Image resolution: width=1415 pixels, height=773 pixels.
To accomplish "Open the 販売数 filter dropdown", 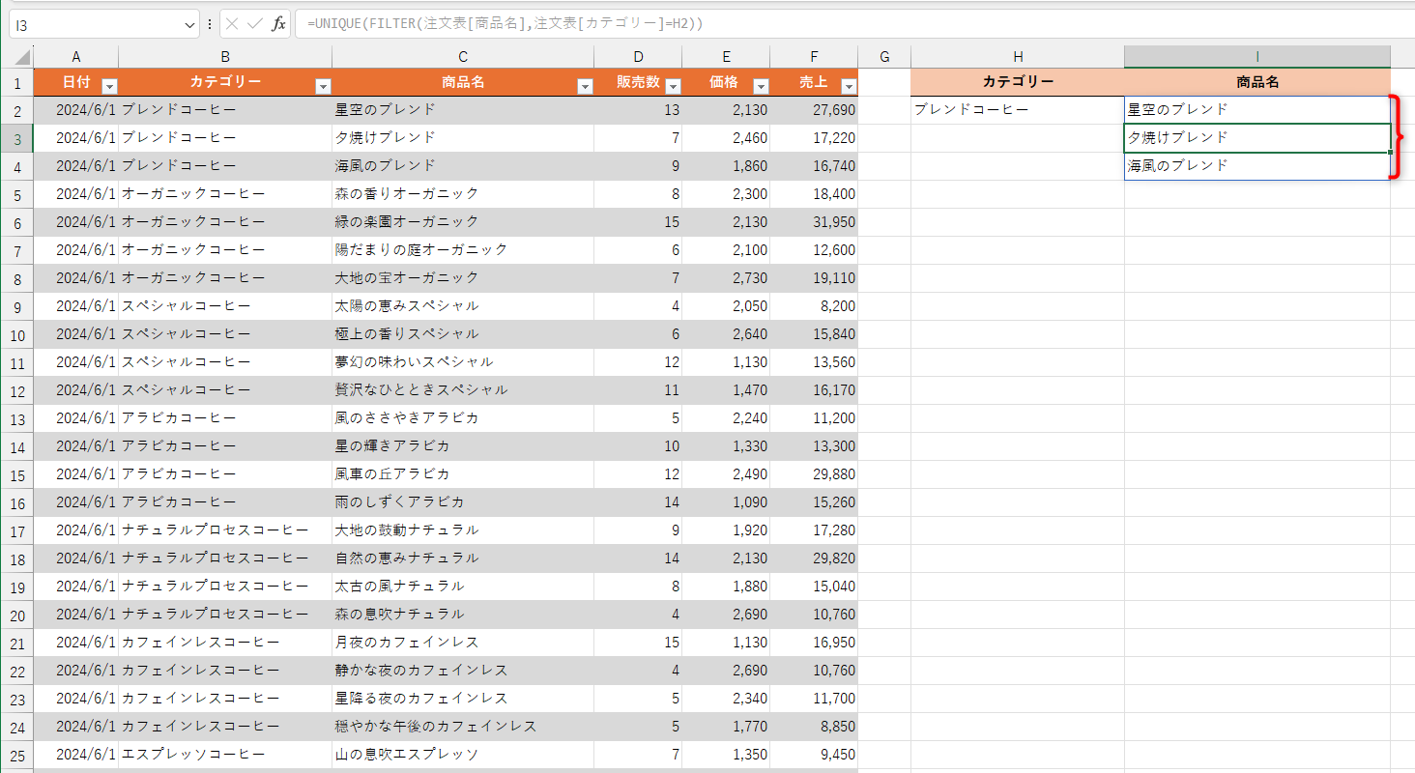I will (673, 86).
